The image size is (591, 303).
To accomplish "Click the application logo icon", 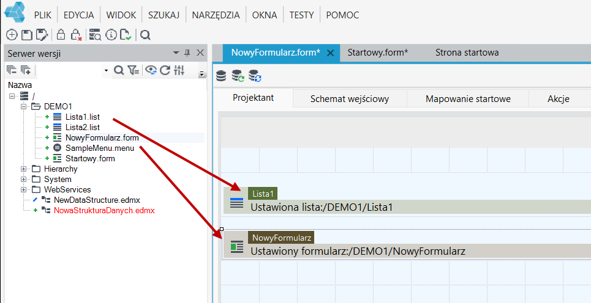I will click(x=14, y=12).
